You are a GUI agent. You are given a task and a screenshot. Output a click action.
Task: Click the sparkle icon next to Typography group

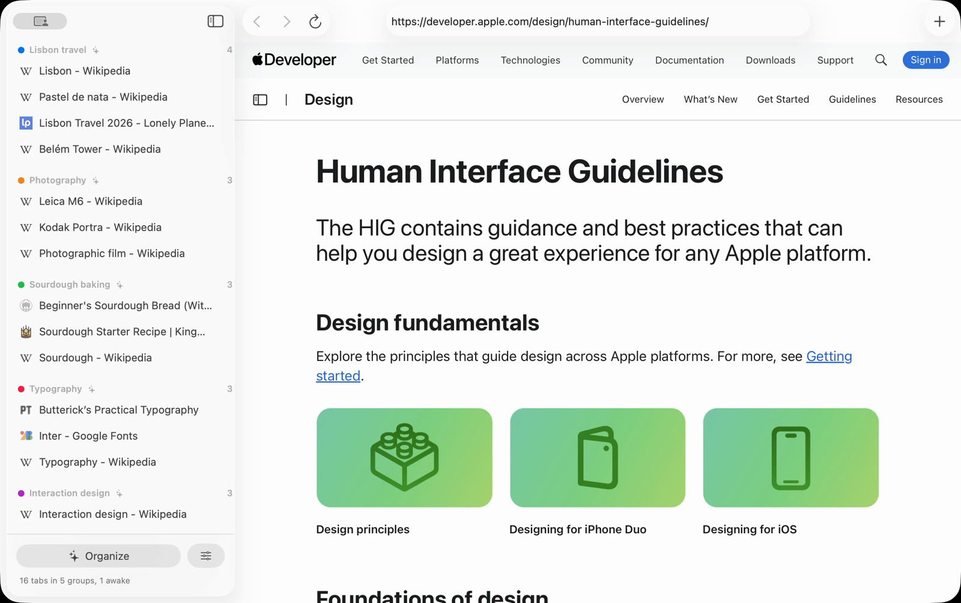click(91, 389)
